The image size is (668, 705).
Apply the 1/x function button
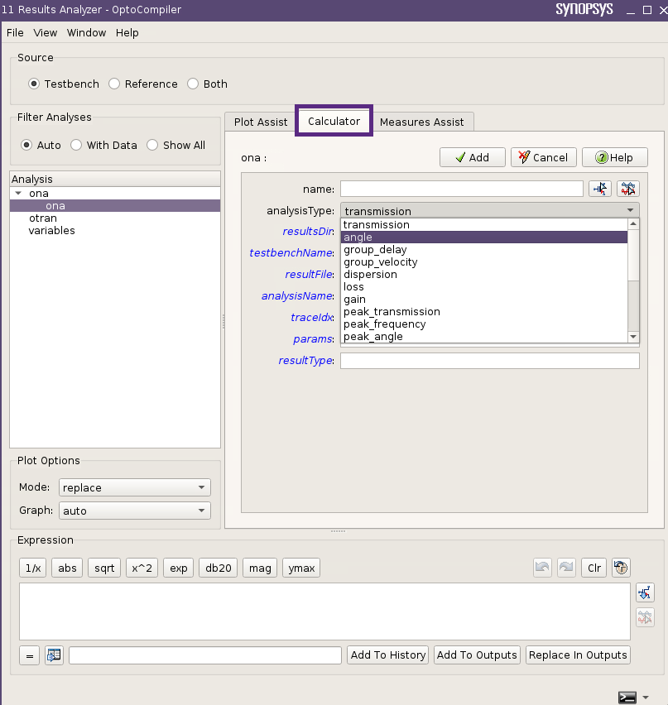pos(33,568)
